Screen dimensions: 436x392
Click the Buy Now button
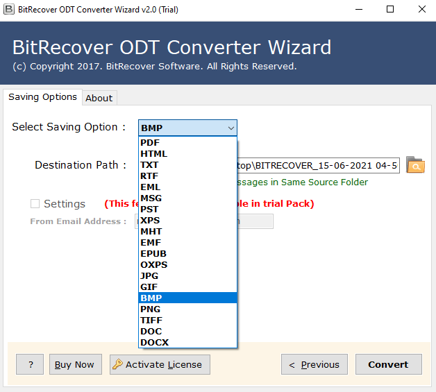pos(74,364)
